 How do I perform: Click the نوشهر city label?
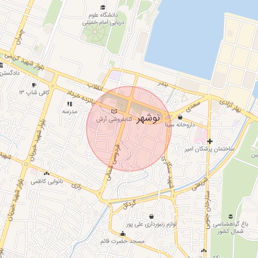tap(148, 119)
